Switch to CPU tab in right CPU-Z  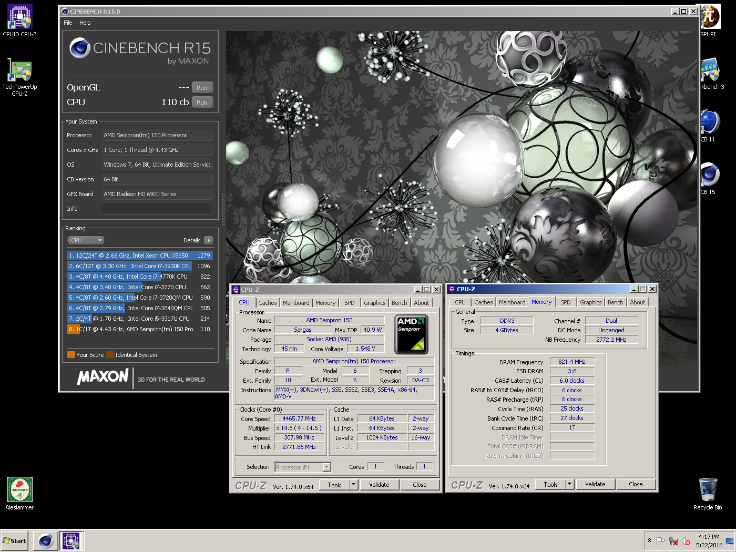(x=461, y=302)
